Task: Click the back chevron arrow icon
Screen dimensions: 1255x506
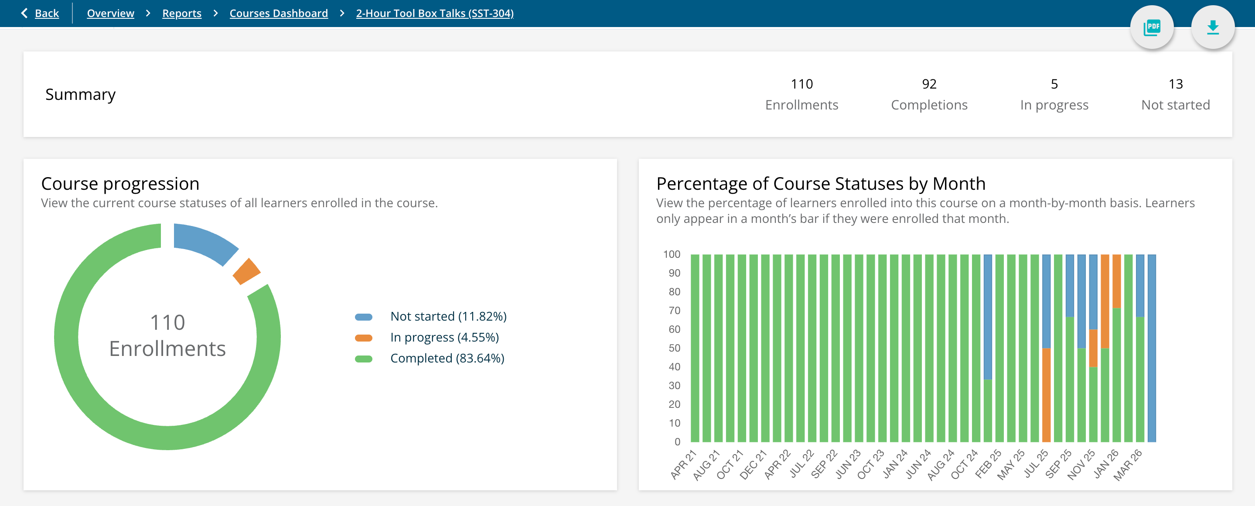Action: [x=24, y=13]
